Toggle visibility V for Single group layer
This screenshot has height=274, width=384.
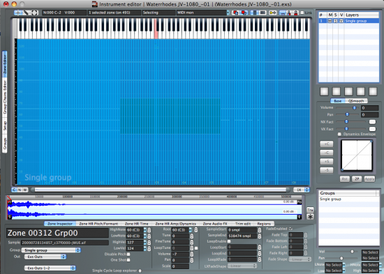(x=341, y=21)
